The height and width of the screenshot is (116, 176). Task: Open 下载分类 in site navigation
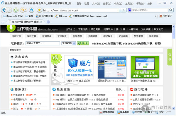pyautogui.click(x=83, y=29)
